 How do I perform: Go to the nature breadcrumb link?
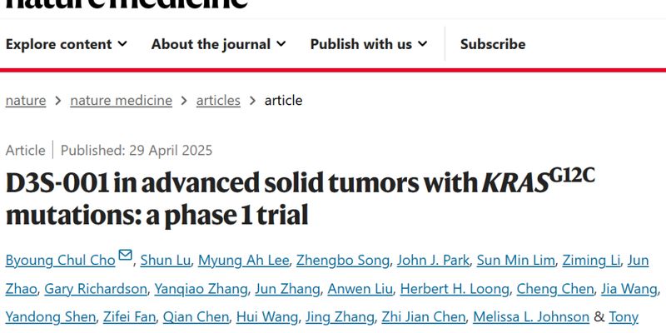click(26, 101)
